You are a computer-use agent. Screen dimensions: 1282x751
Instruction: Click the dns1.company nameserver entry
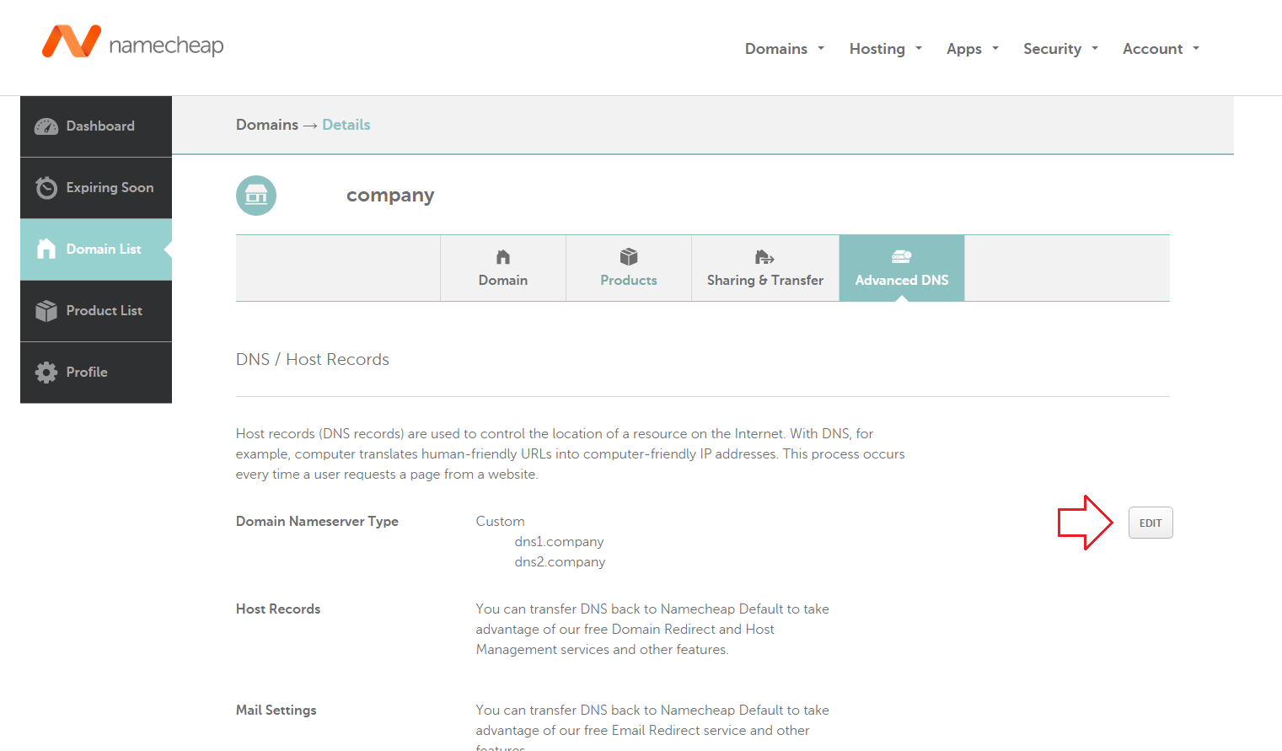coord(559,542)
